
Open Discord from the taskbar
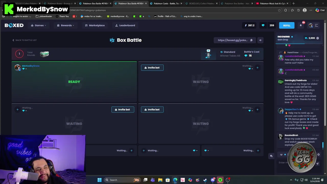point(213,180)
